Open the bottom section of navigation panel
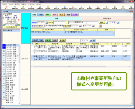The image size is (135, 109). point(25,89)
